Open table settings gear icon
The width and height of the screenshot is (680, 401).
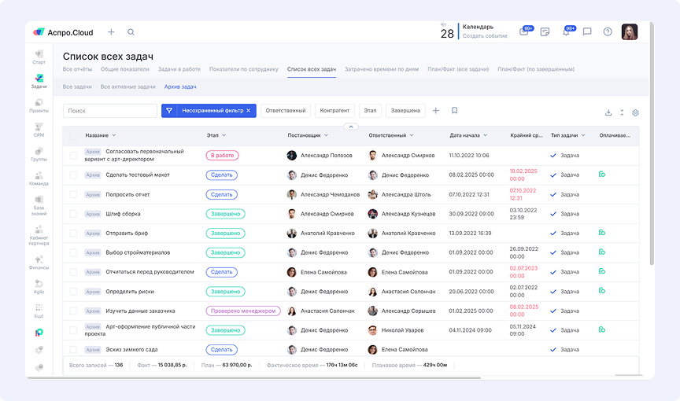coord(635,112)
